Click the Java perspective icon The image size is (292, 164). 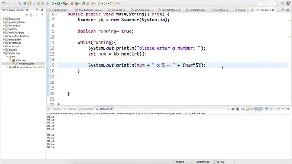(287, 3)
